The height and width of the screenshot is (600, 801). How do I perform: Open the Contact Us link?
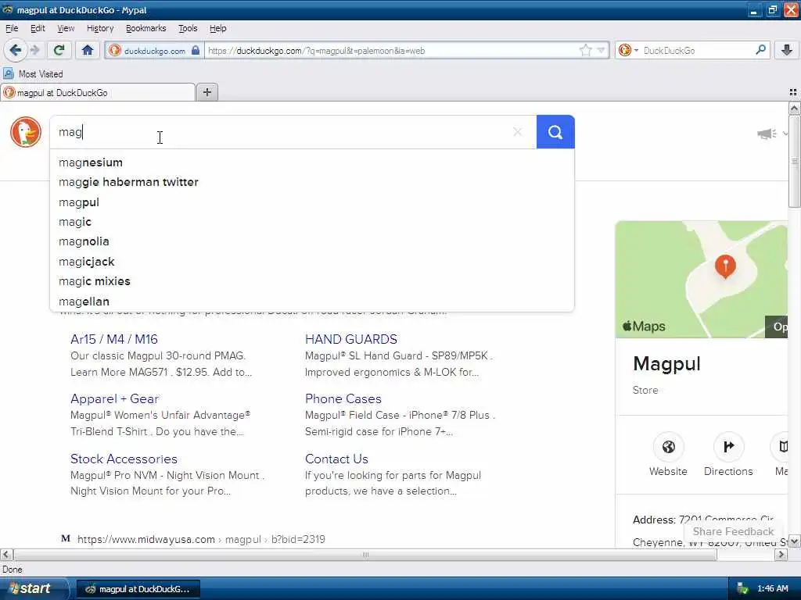(336, 459)
